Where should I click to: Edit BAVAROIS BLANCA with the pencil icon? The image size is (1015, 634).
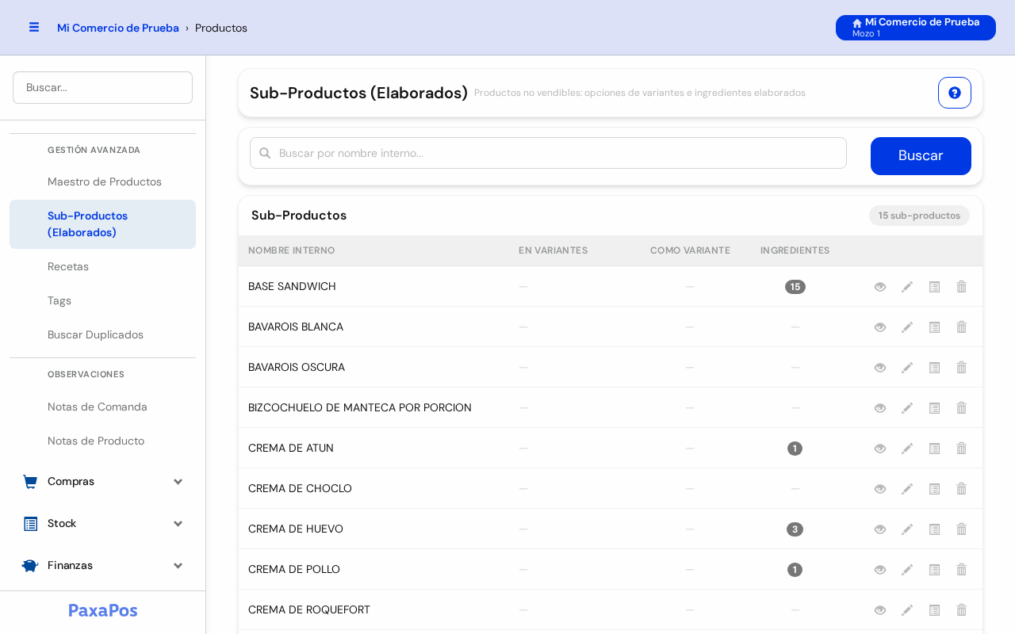point(907,327)
